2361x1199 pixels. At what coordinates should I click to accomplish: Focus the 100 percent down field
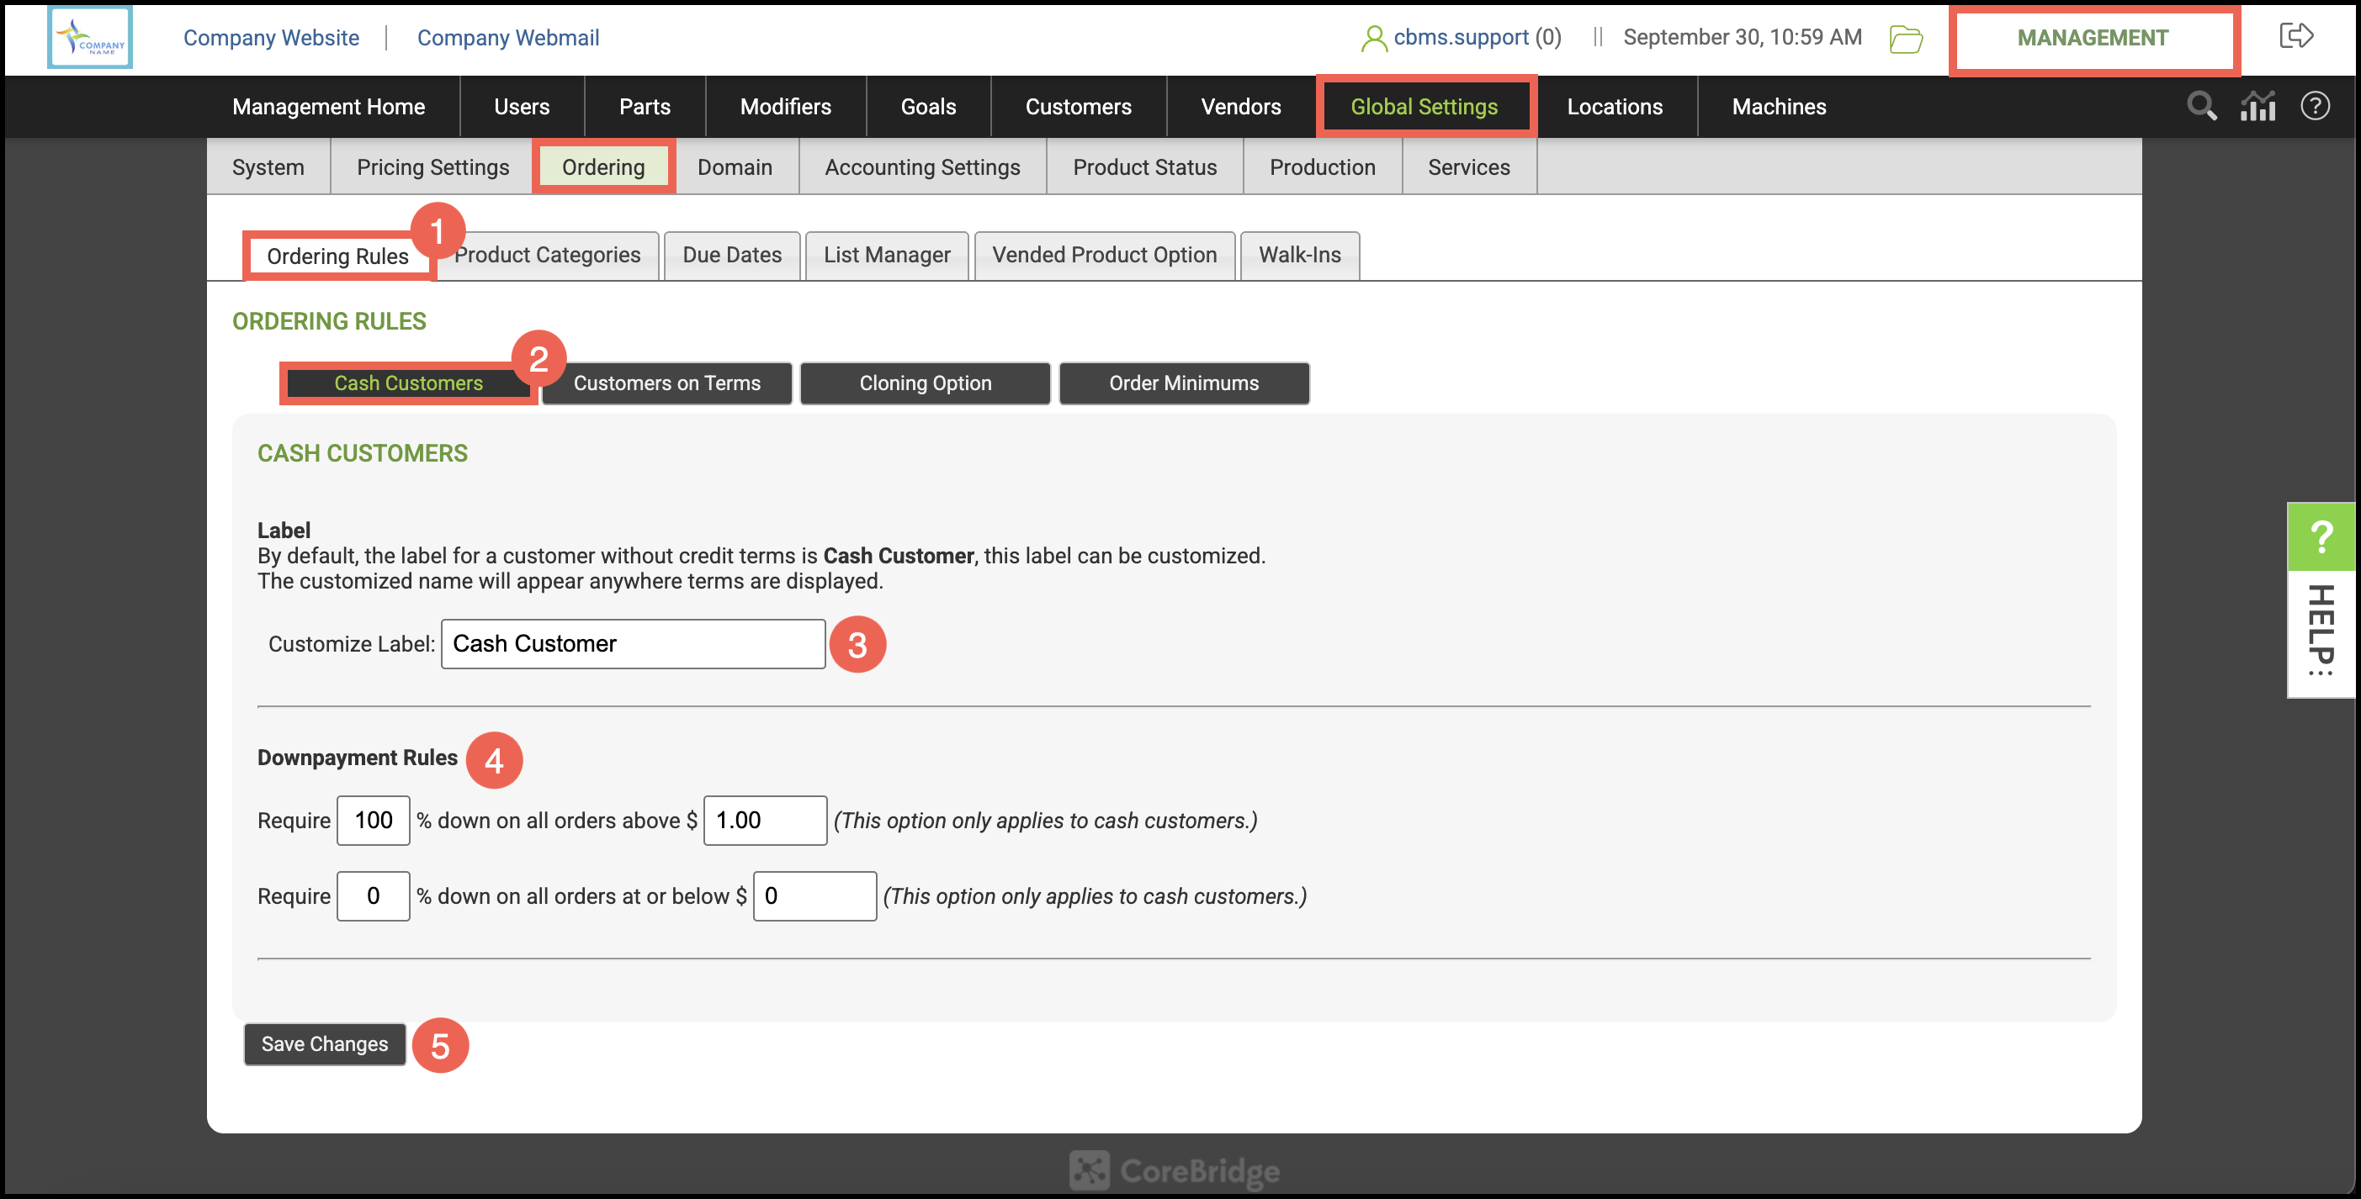point(373,820)
